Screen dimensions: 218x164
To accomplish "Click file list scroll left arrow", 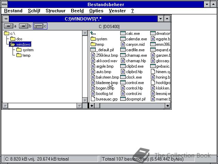I will (x=92, y=106).
